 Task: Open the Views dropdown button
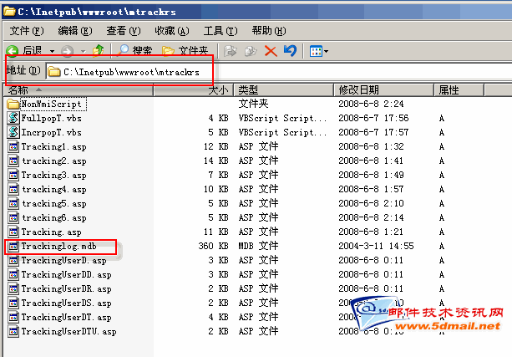point(318,51)
